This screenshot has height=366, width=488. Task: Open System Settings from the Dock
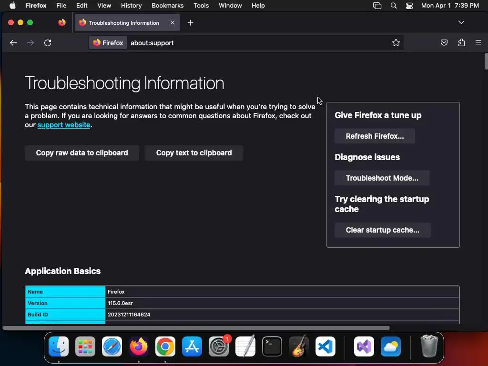tap(219, 346)
